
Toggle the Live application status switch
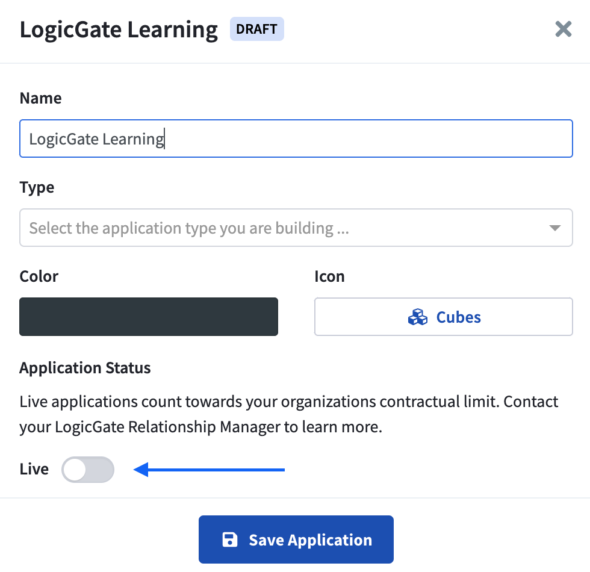[88, 469]
